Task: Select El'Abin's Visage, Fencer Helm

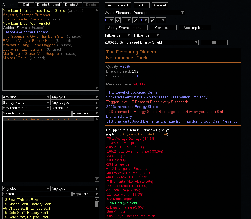Action: 49,41
